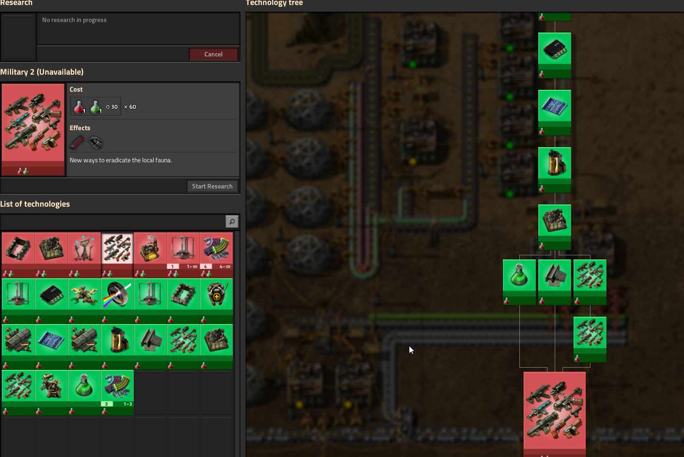The width and height of the screenshot is (684, 457).
Task: Select green stone walls technology in list
Action: (x=183, y=301)
